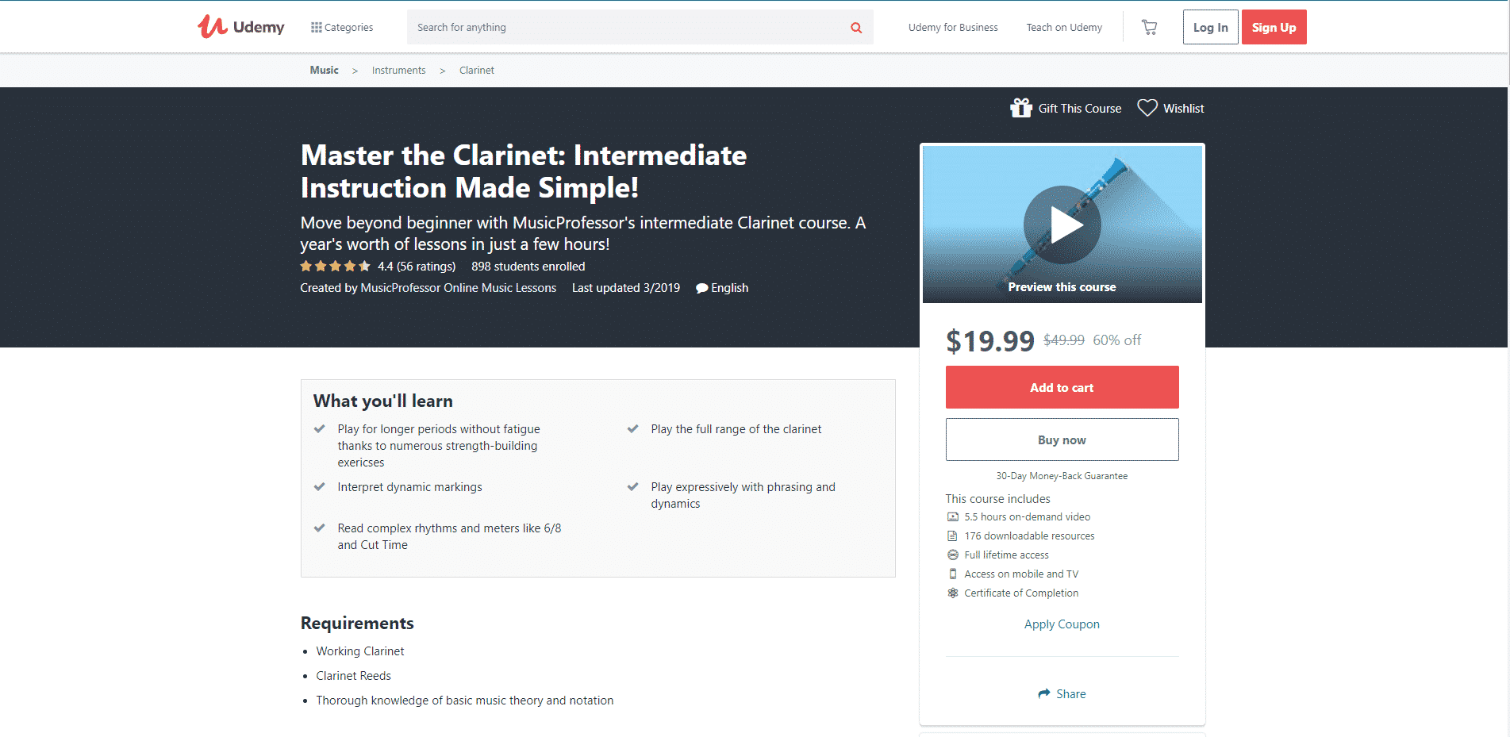This screenshot has height=737, width=1510.
Task: Click the Udemy logo
Action: tap(240, 27)
